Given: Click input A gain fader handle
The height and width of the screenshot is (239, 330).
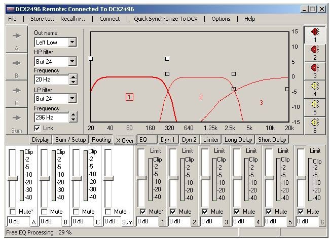Looking at the screenshot, I should point(13,178).
